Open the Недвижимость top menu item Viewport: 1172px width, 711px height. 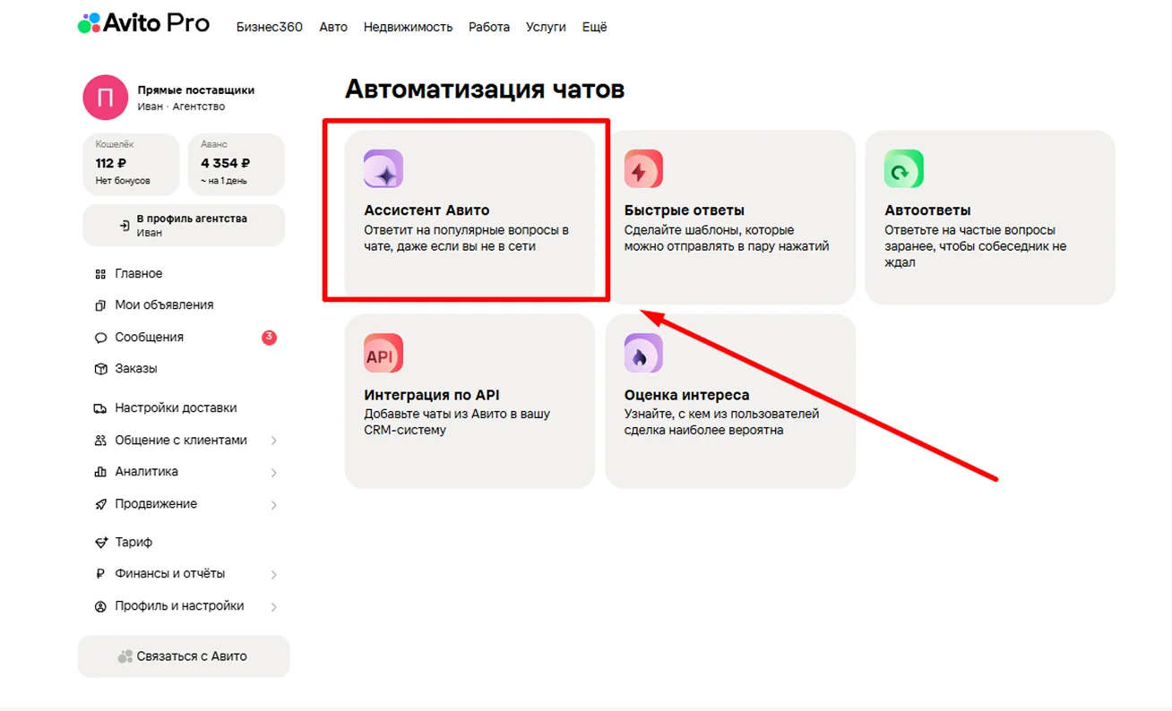[x=408, y=27]
